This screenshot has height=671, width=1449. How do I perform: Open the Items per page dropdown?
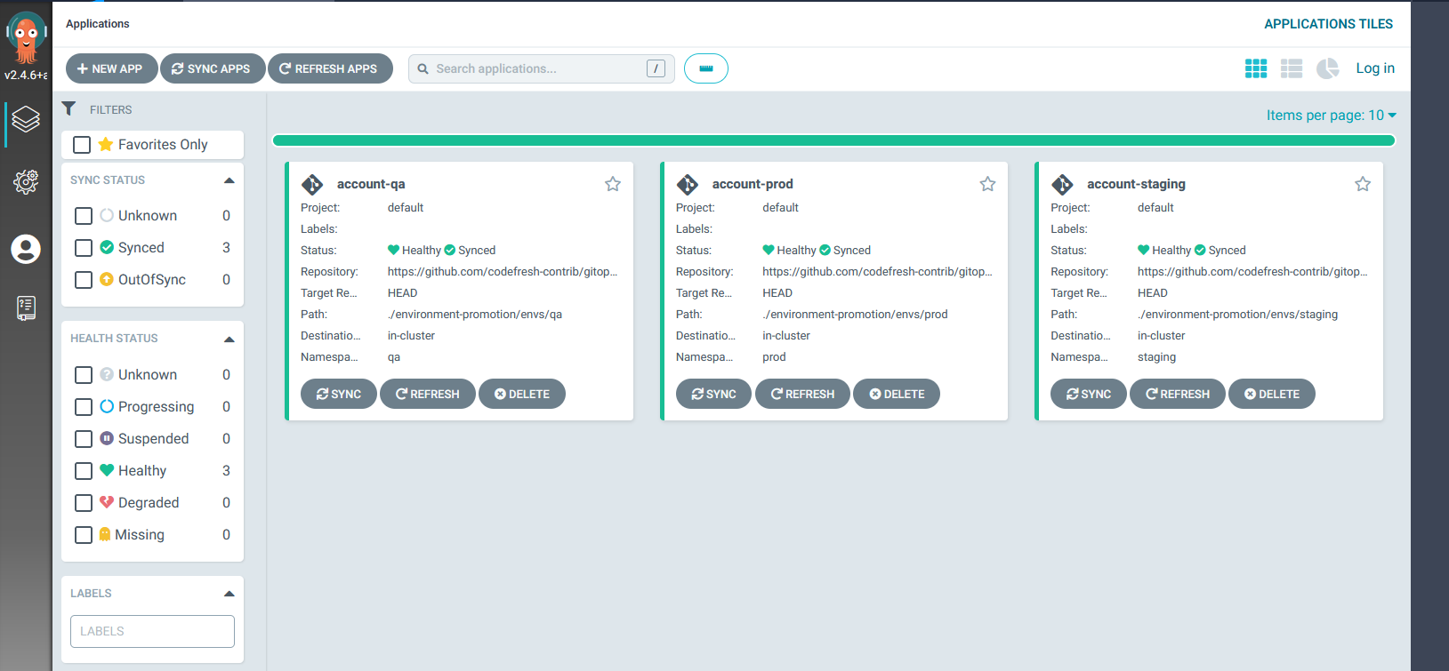click(x=1331, y=116)
